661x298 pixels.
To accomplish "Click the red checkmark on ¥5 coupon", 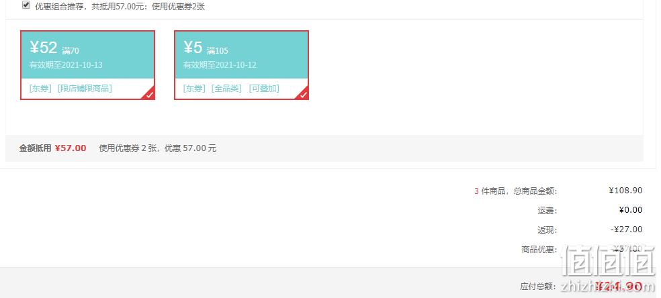I will tap(304, 95).
